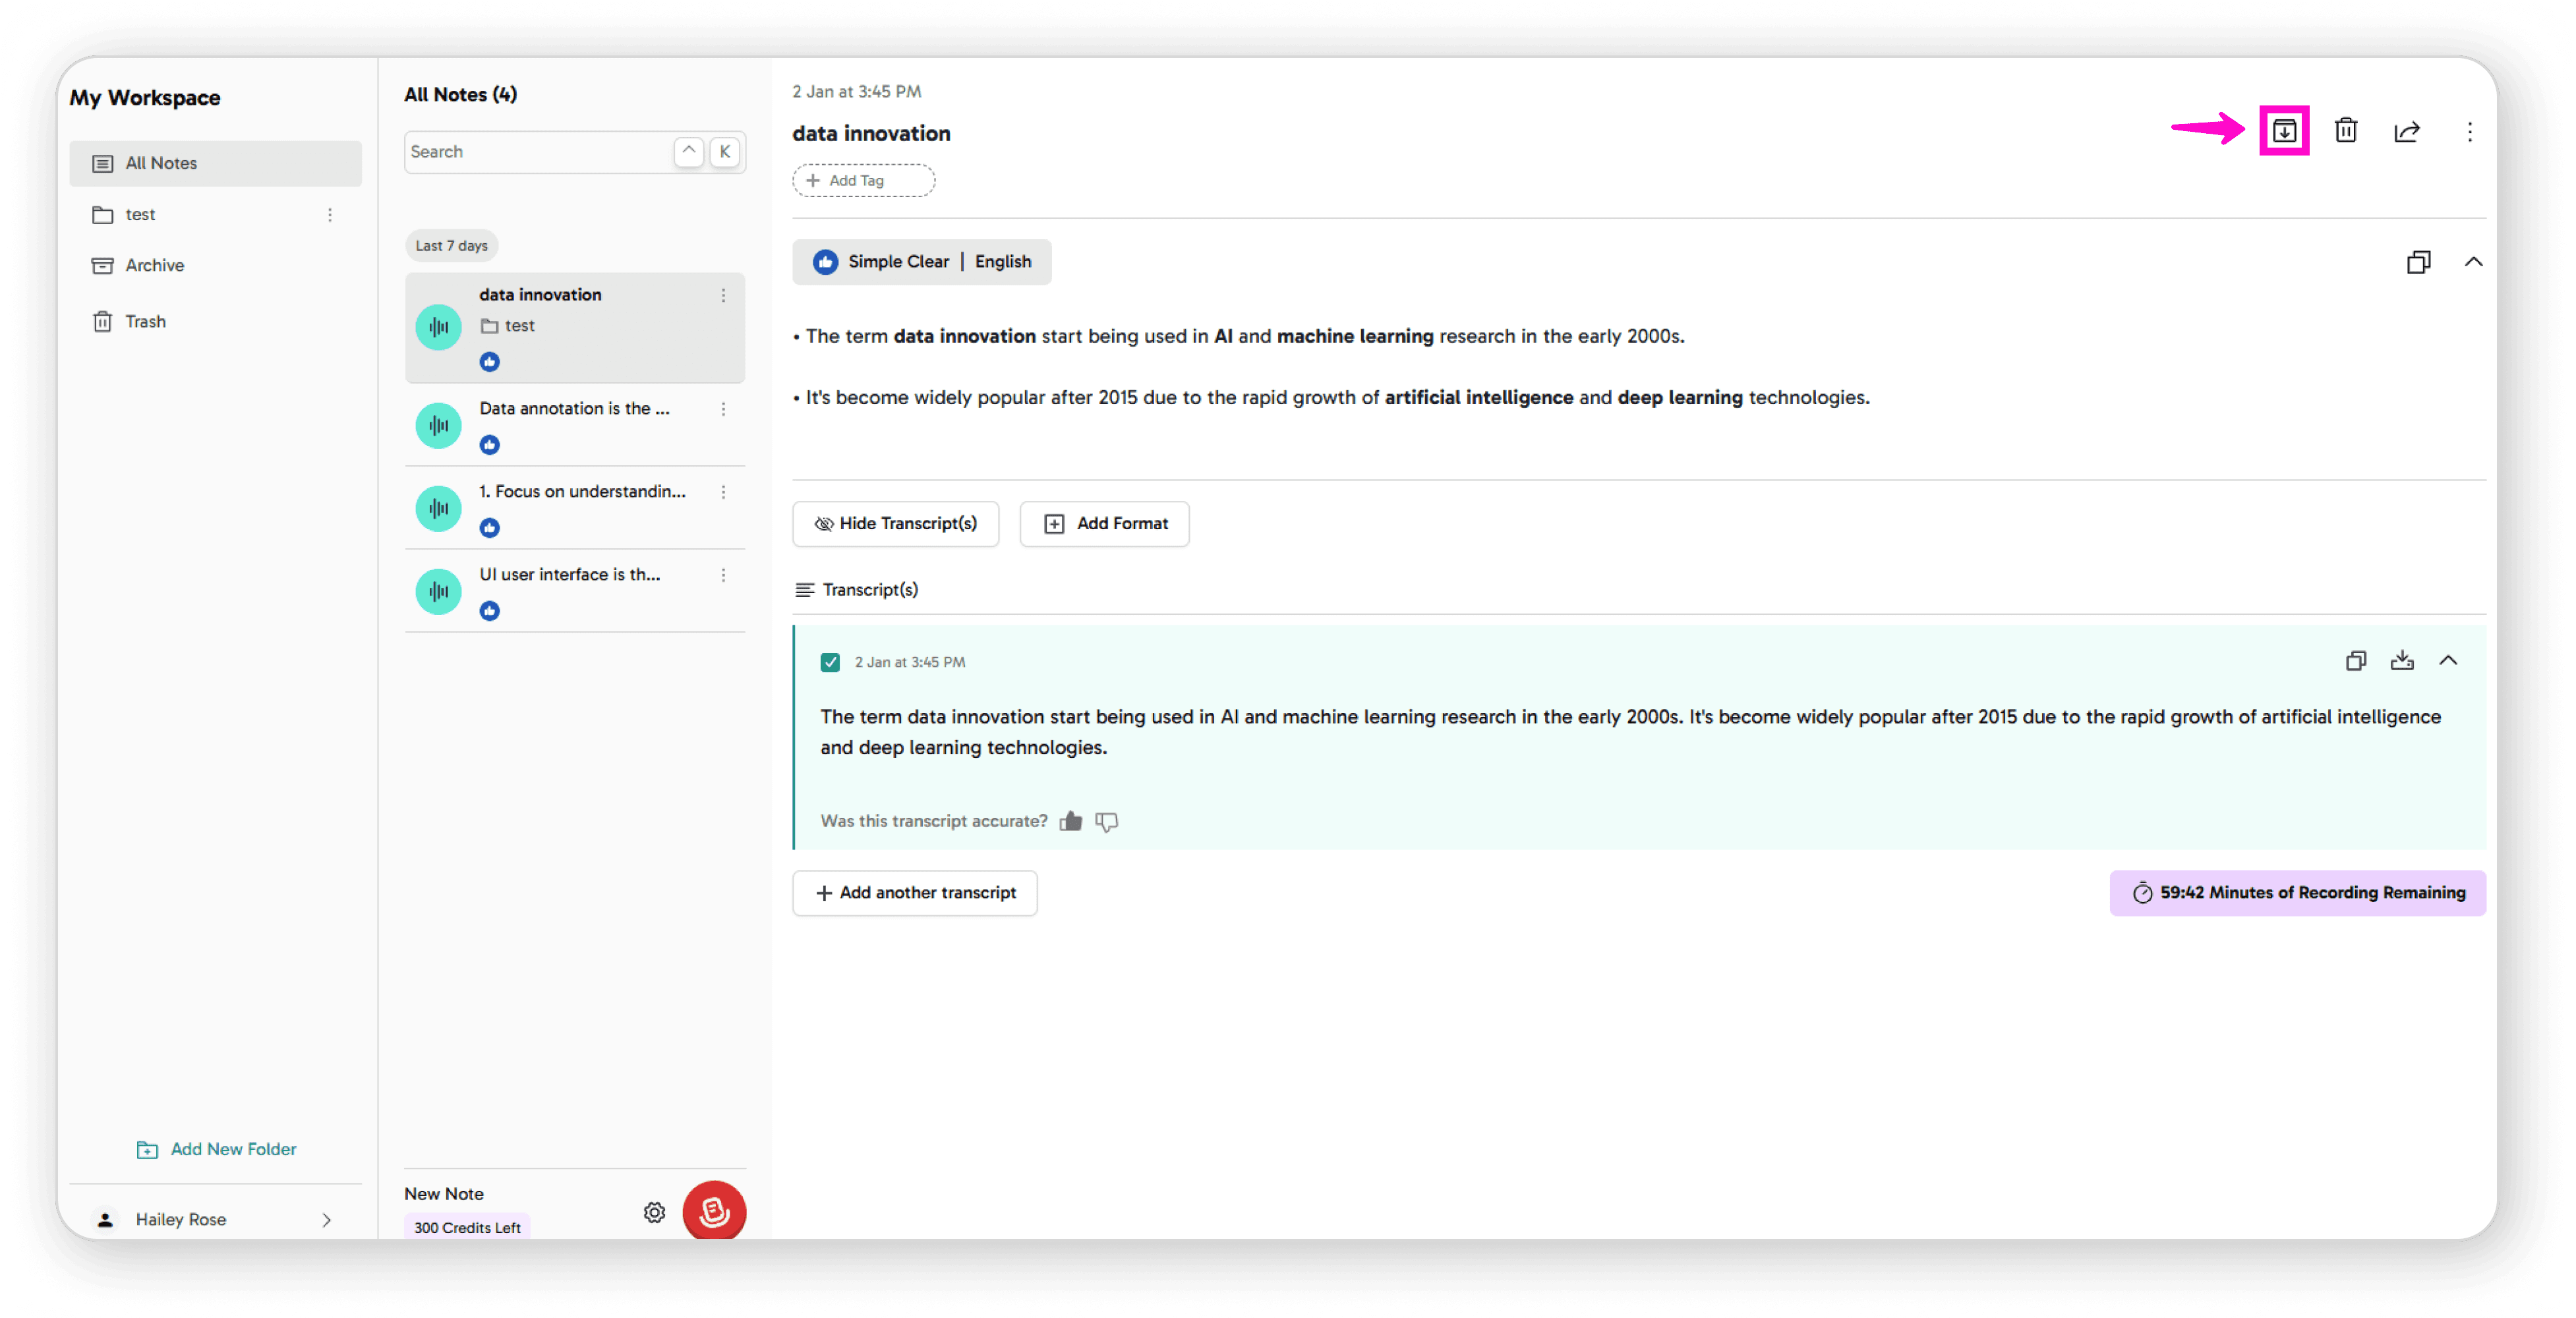Expand the Hailey Rose account chevron
The height and width of the screenshot is (1318, 2576).
(x=326, y=1219)
